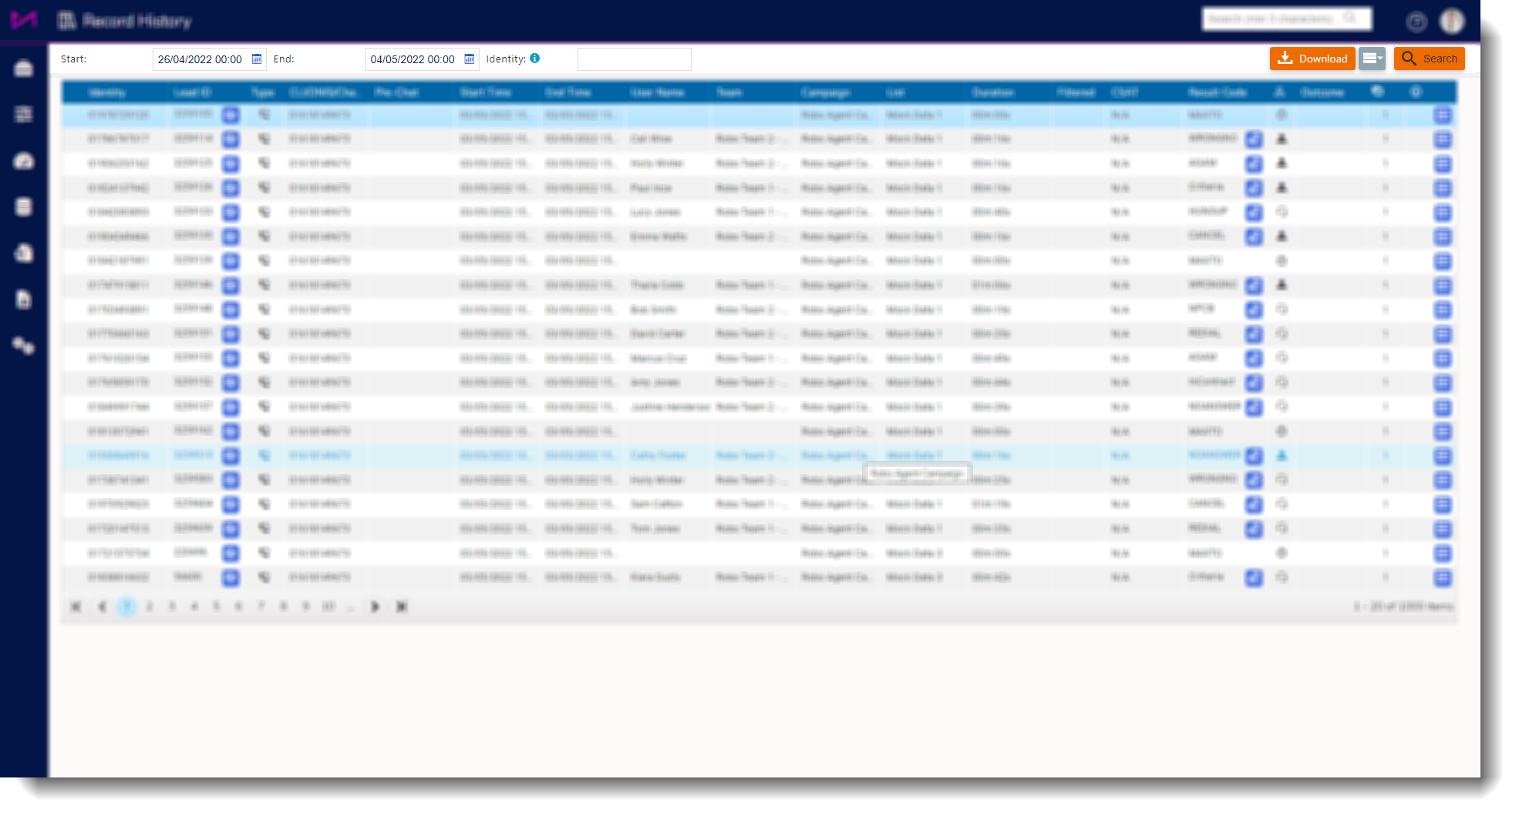Sort by the Outcome column header
Screen dimensions: 1519x816
[1322, 92]
